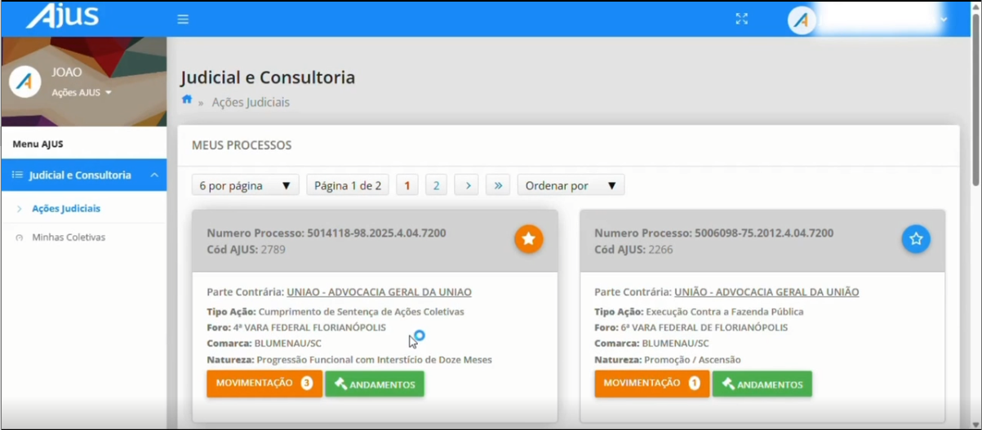This screenshot has height=430, width=982.
Task: Enter fullscreen with the expand icon
Action: click(741, 19)
